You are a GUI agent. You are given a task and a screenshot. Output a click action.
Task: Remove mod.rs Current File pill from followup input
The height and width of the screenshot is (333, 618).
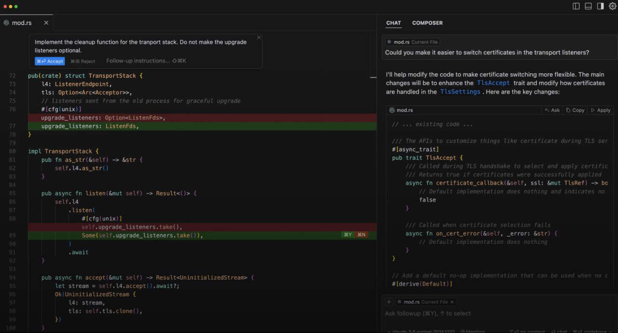point(452,302)
